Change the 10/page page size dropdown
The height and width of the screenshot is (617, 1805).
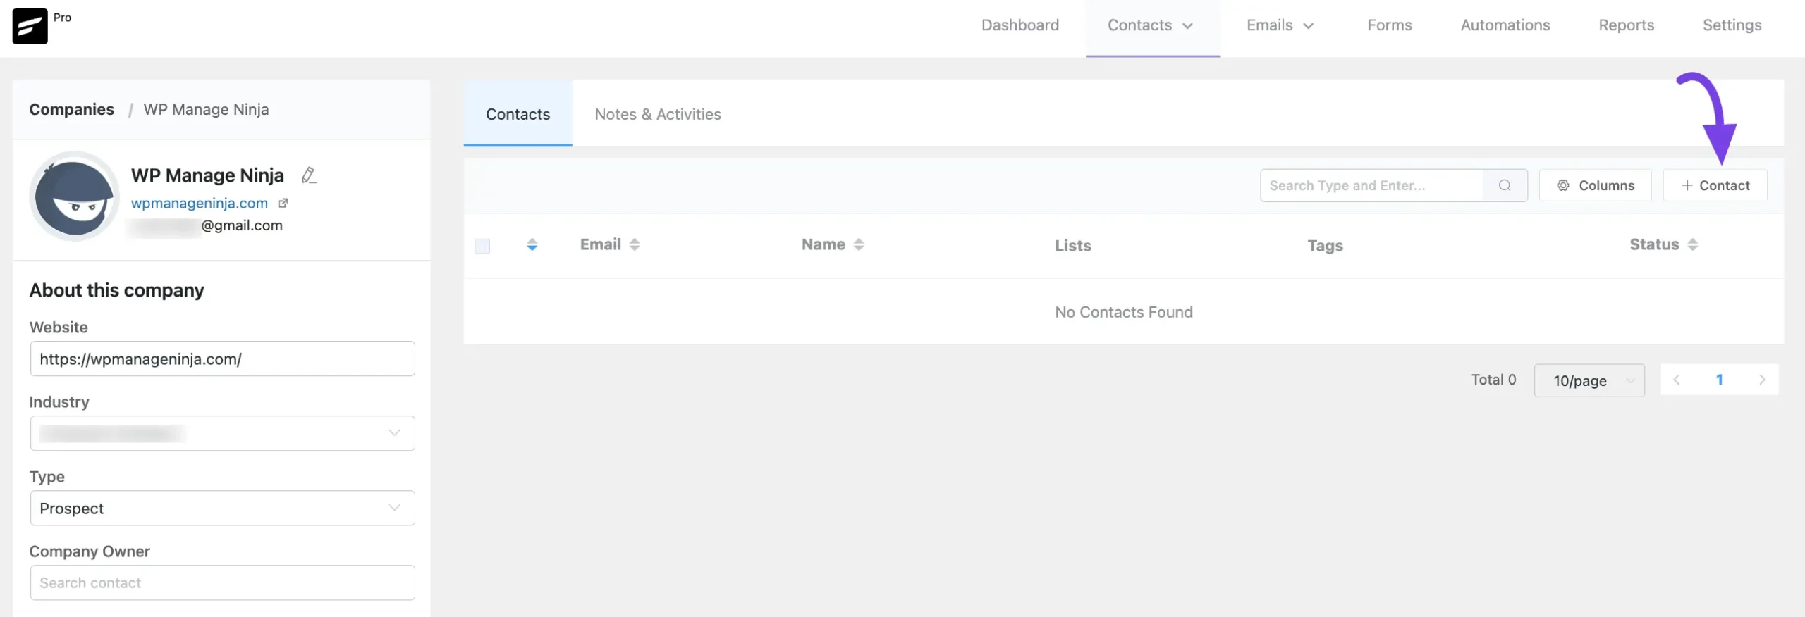click(x=1589, y=380)
